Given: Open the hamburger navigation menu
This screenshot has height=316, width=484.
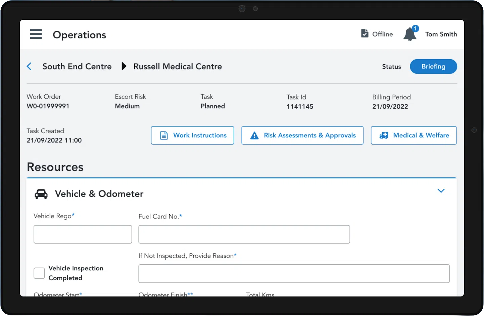Looking at the screenshot, I should coord(36,34).
